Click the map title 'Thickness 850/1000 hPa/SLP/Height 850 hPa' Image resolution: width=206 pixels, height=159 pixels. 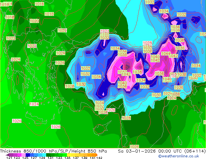53,151
